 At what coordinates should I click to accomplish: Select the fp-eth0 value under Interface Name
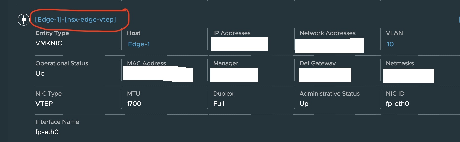(47, 132)
